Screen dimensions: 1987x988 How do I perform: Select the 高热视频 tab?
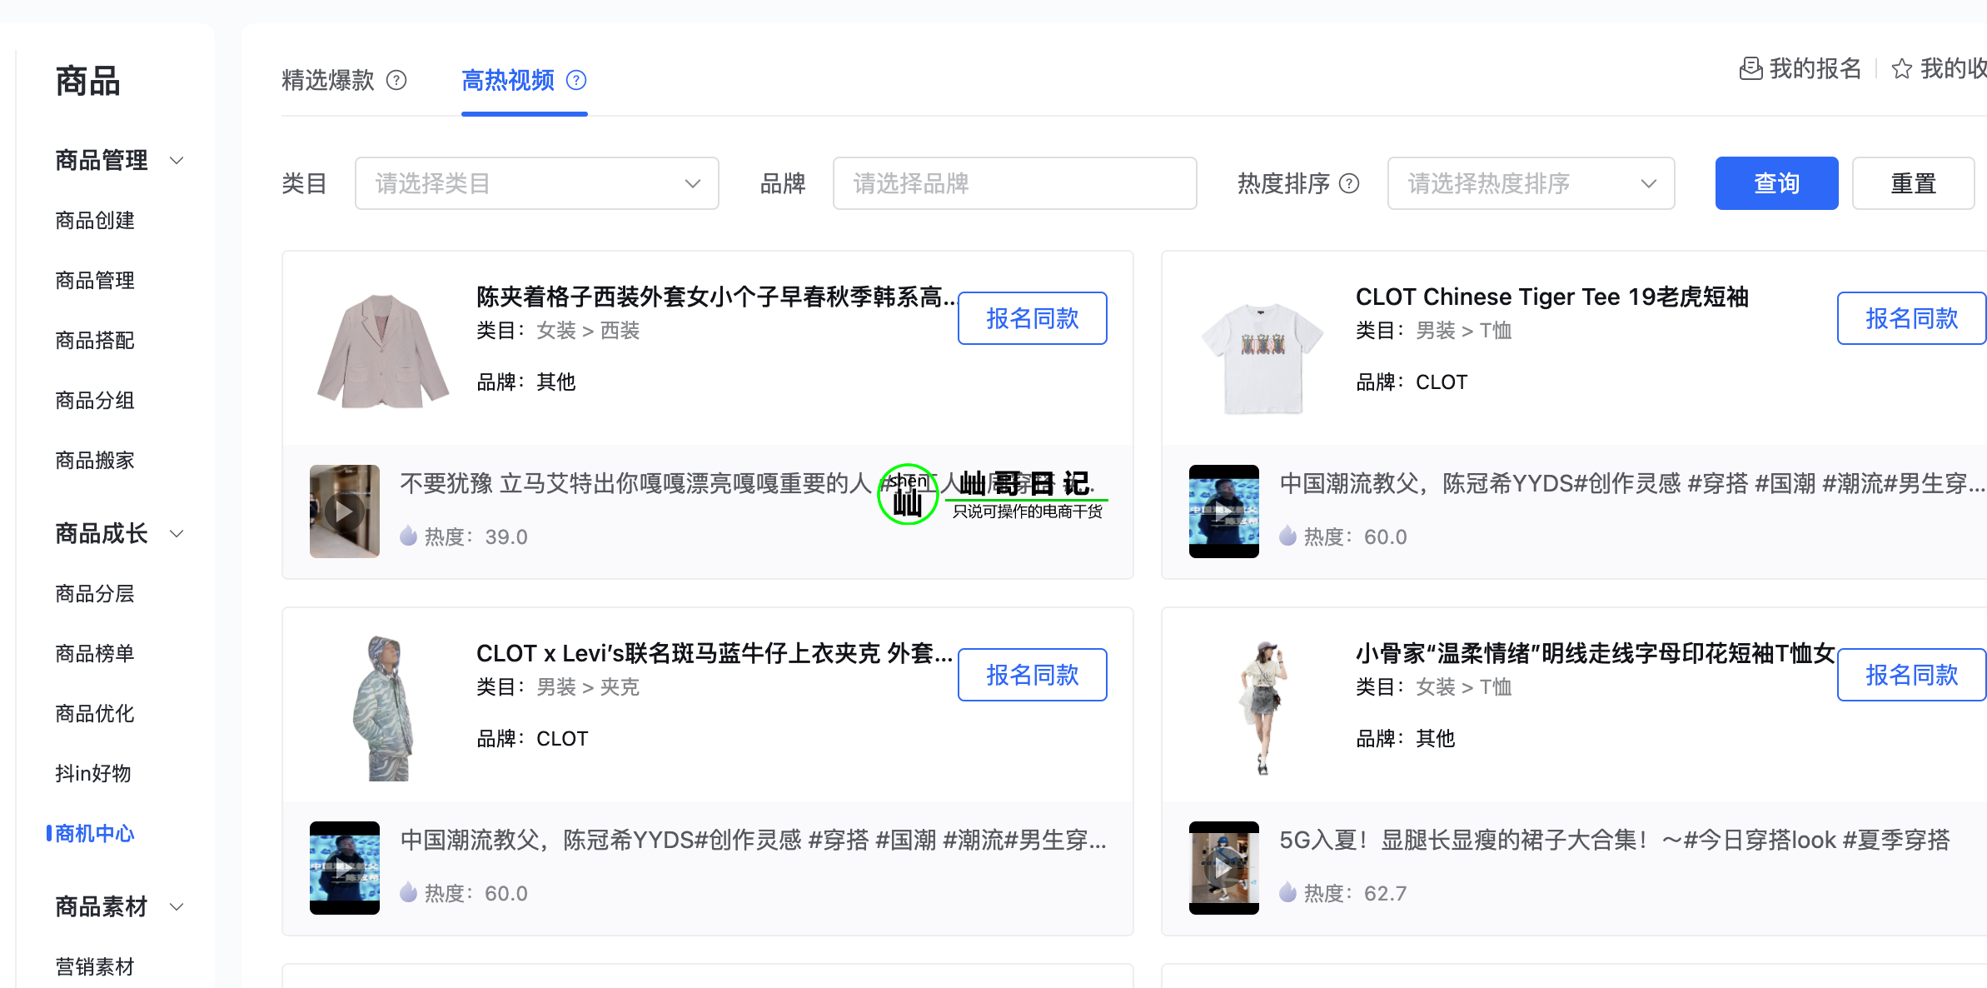click(x=508, y=80)
